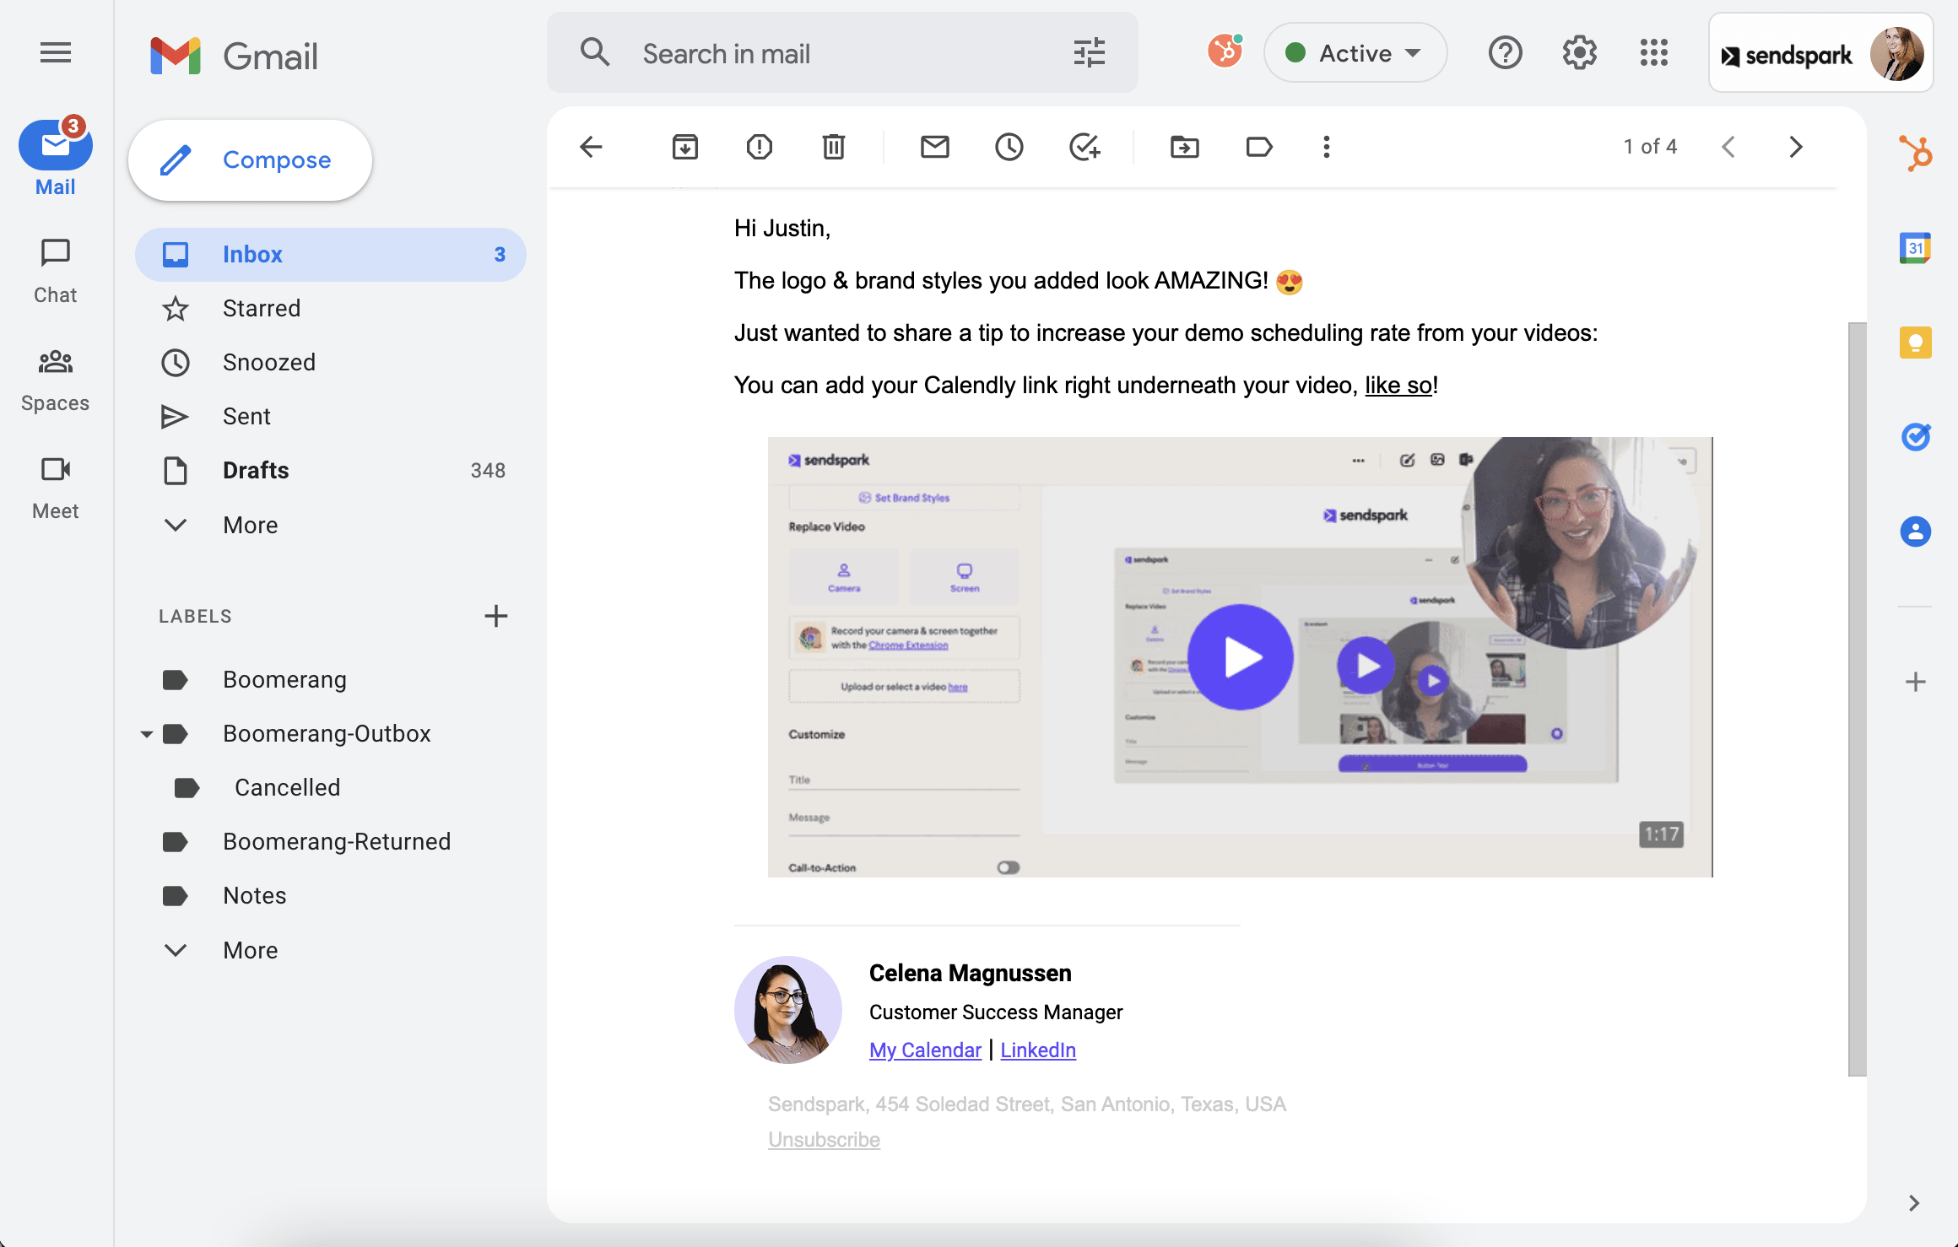
Task: Open Meet in left rail
Action: tap(56, 488)
